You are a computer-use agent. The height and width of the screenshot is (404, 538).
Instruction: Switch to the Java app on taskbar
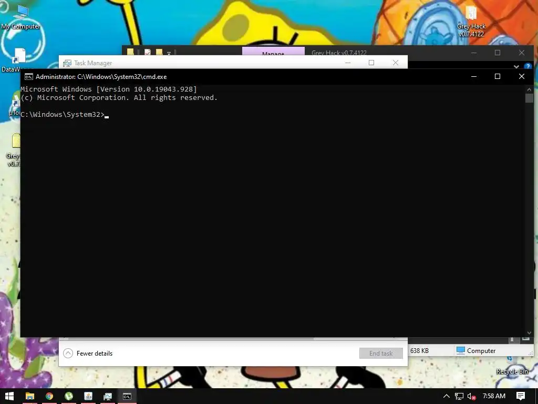coord(88,396)
